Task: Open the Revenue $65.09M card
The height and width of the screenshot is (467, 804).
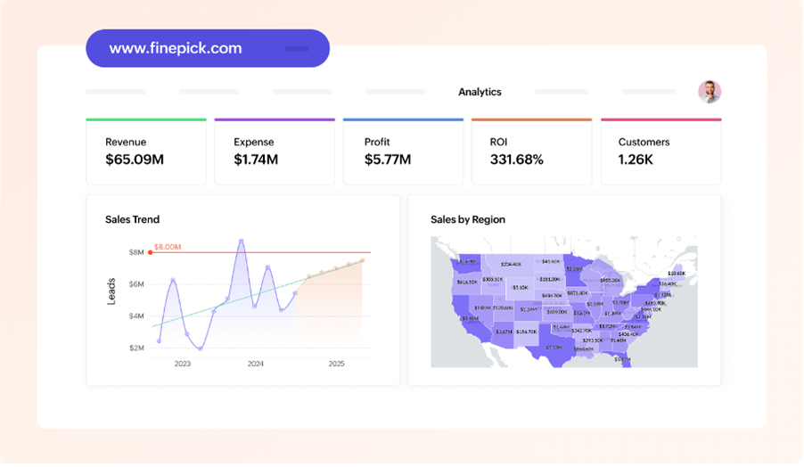Action: click(x=146, y=152)
